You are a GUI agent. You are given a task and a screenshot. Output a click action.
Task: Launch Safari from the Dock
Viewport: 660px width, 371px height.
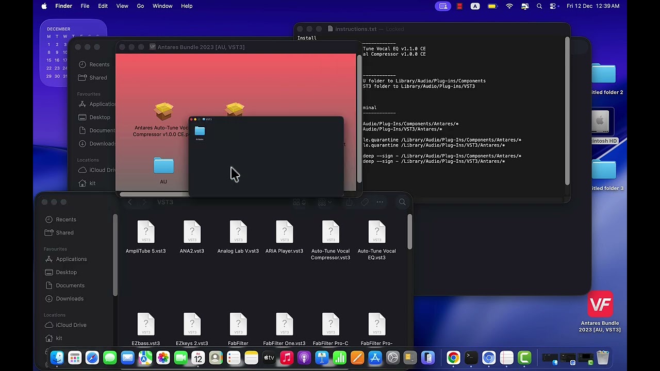pyautogui.click(x=92, y=358)
